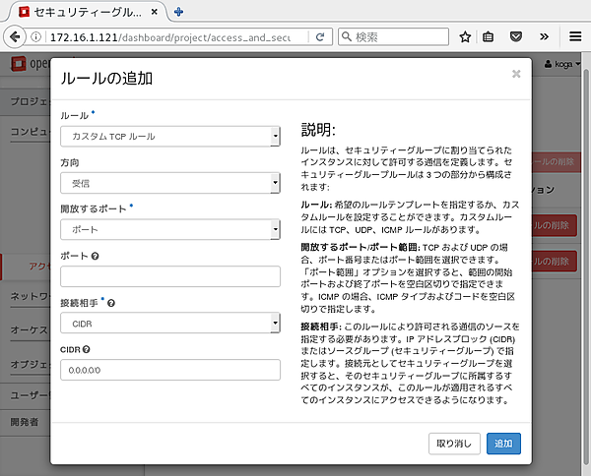Open a new browser tab
Viewport: 591px width, 476px height.
point(178,12)
